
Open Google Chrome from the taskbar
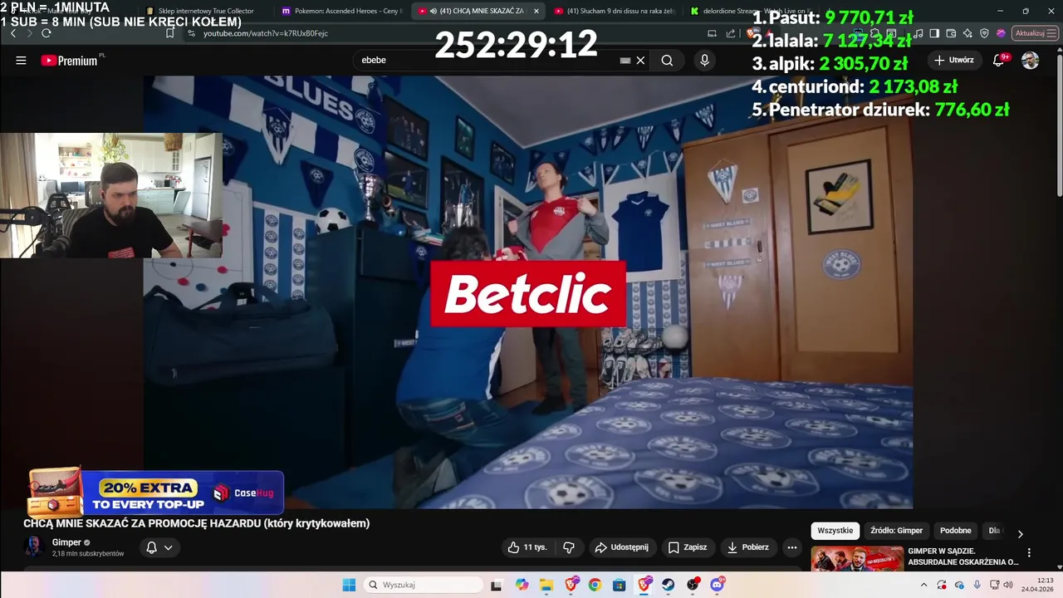click(595, 585)
